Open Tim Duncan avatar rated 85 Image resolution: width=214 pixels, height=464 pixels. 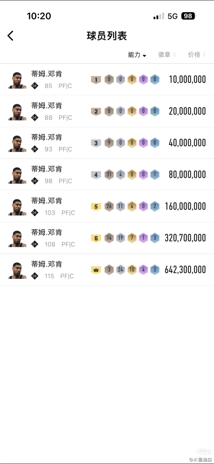pos(17,80)
